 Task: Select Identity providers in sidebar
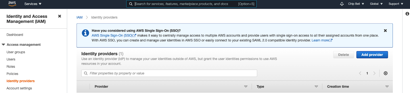20,81
